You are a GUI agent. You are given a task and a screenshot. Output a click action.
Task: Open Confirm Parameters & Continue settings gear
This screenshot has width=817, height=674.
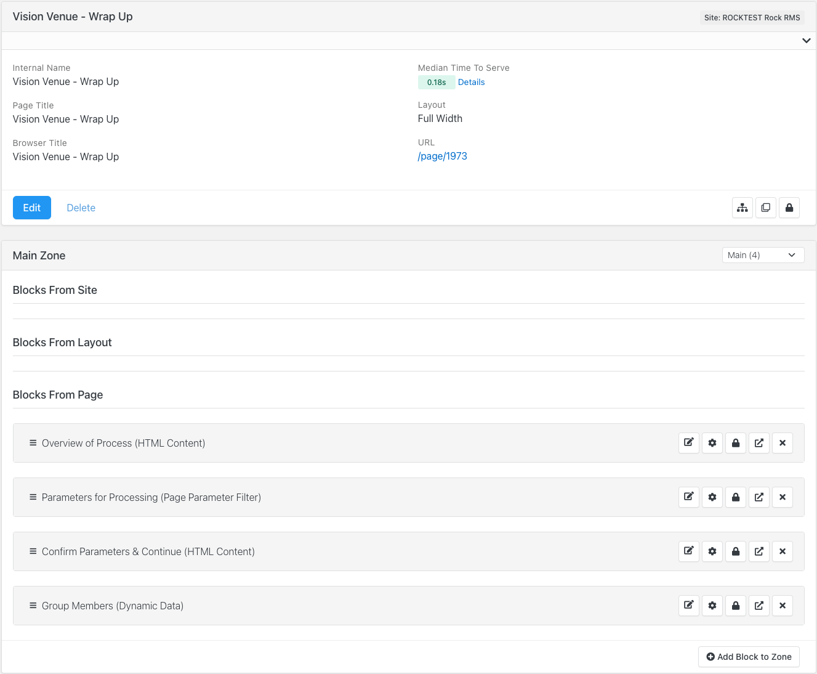coord(712,551)
